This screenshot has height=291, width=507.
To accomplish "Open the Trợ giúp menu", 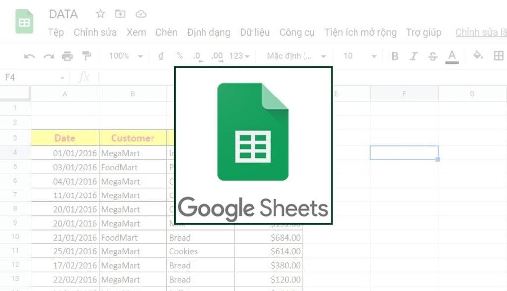I will coord(424,32).
